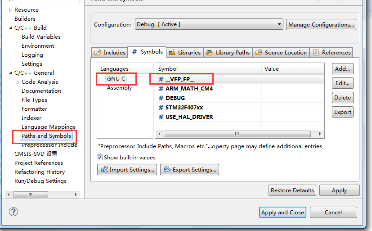Open Environment page in tree

click(x=38, y=46)
